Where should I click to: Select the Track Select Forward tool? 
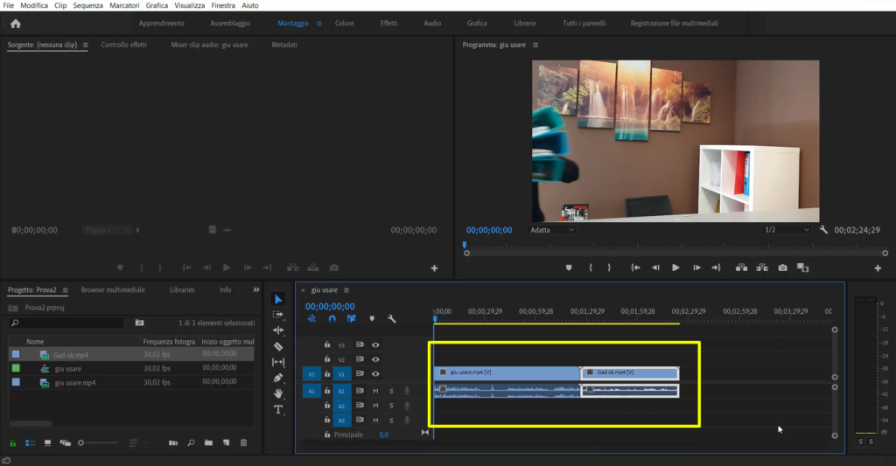(278, 315)
